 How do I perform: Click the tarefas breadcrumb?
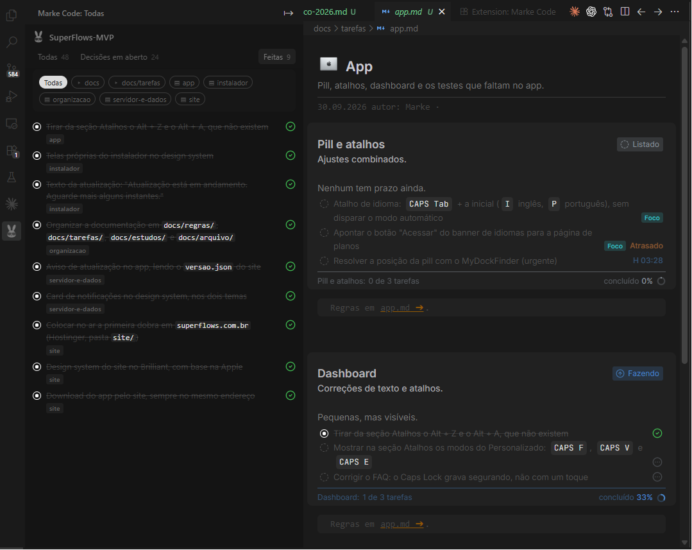(x=353, y=29)
